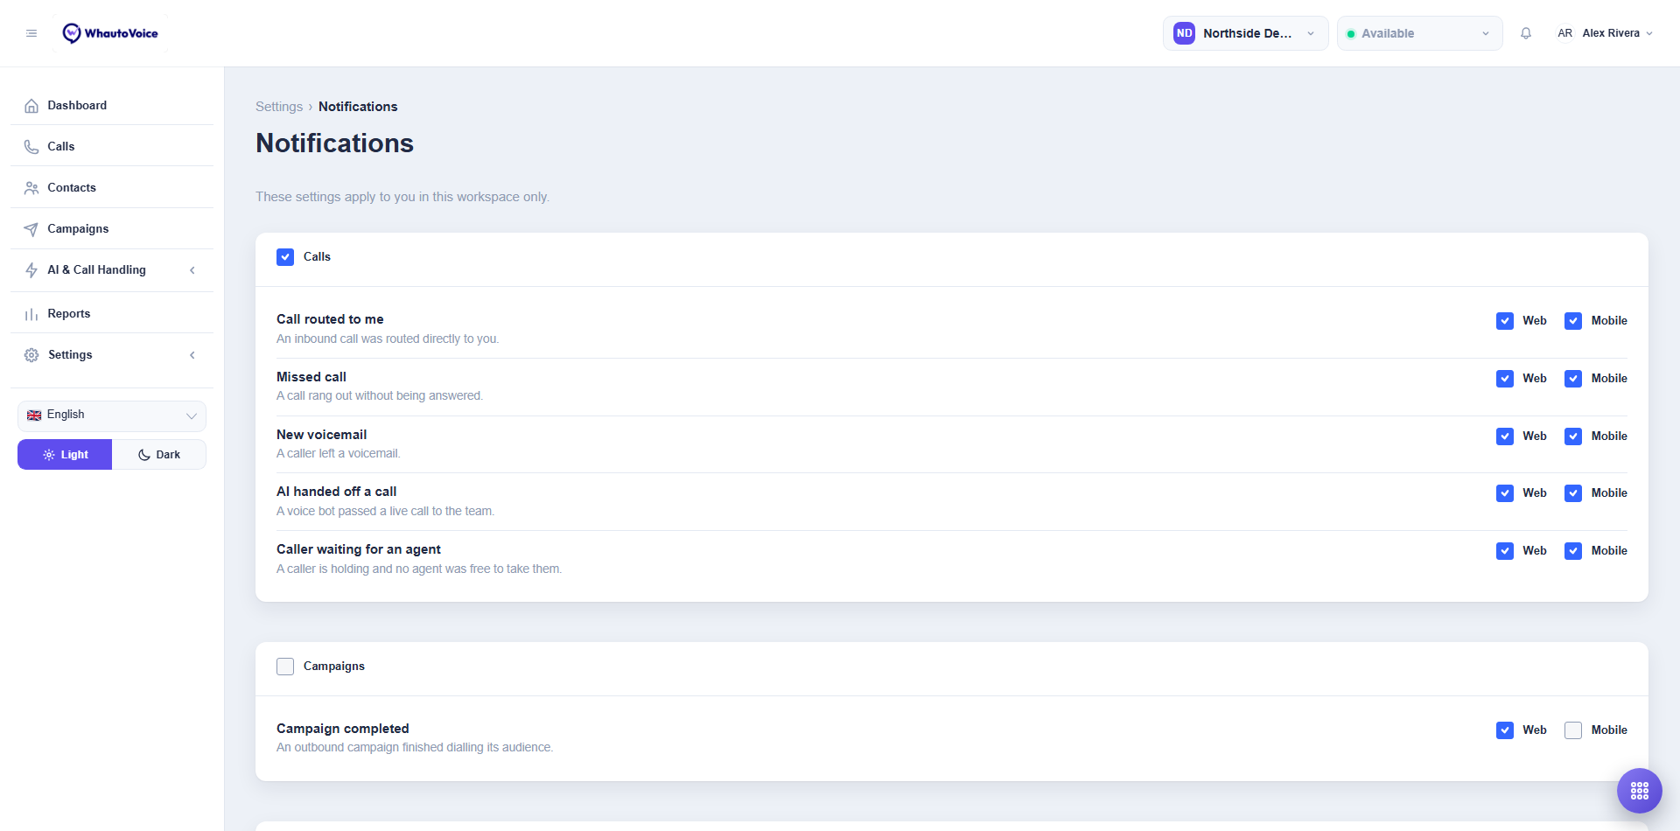Expand the Settings submenu chevron

click(192, 355)
